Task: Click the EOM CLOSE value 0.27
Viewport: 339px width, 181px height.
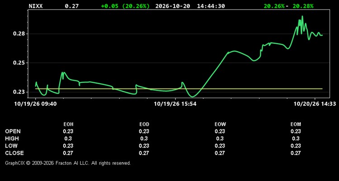Action: pos(296,153)
